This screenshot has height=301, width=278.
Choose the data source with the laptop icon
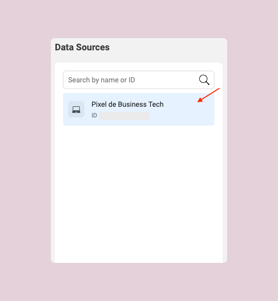[x=139, y=109]
